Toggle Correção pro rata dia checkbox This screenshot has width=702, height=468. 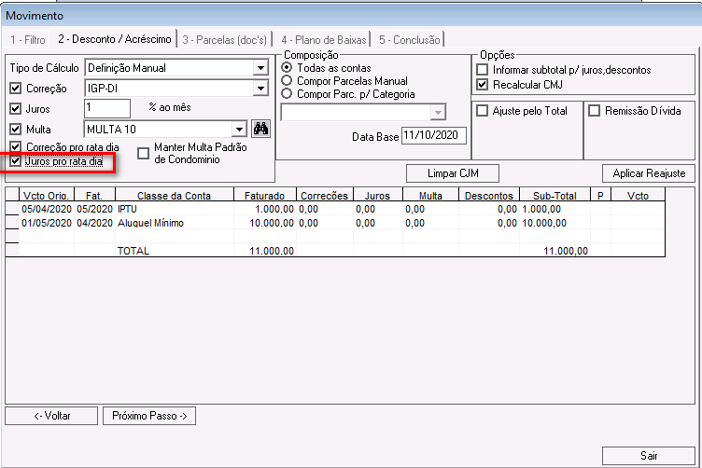[16, 146]
